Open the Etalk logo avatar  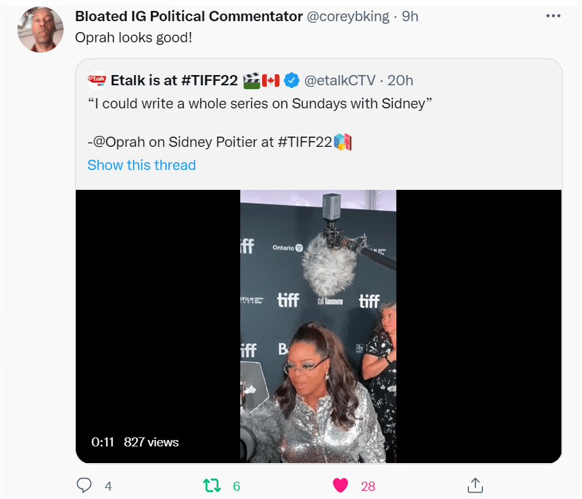[x=97, y=80]
